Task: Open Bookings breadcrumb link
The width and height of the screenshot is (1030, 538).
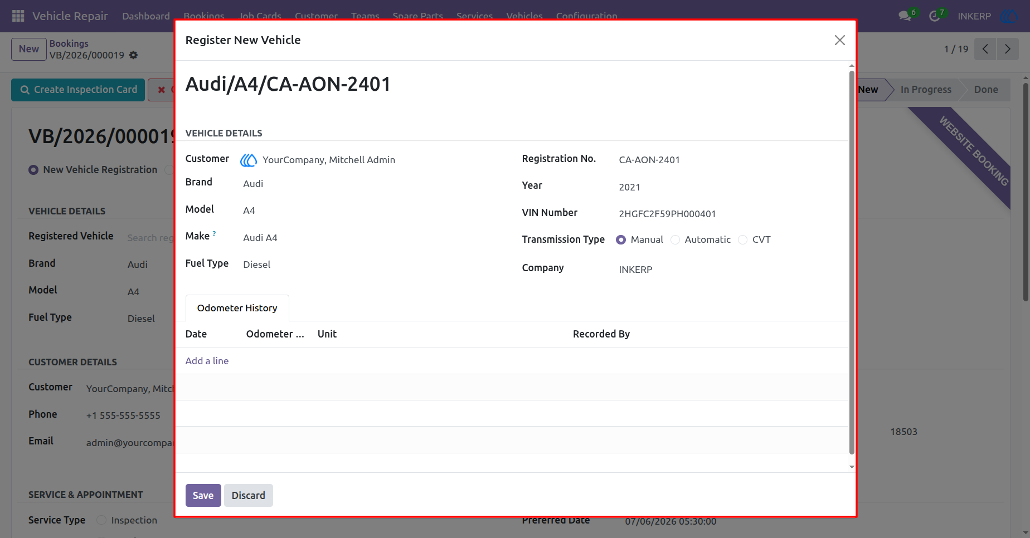Action: pyautogui.click(x=69, y=43)
